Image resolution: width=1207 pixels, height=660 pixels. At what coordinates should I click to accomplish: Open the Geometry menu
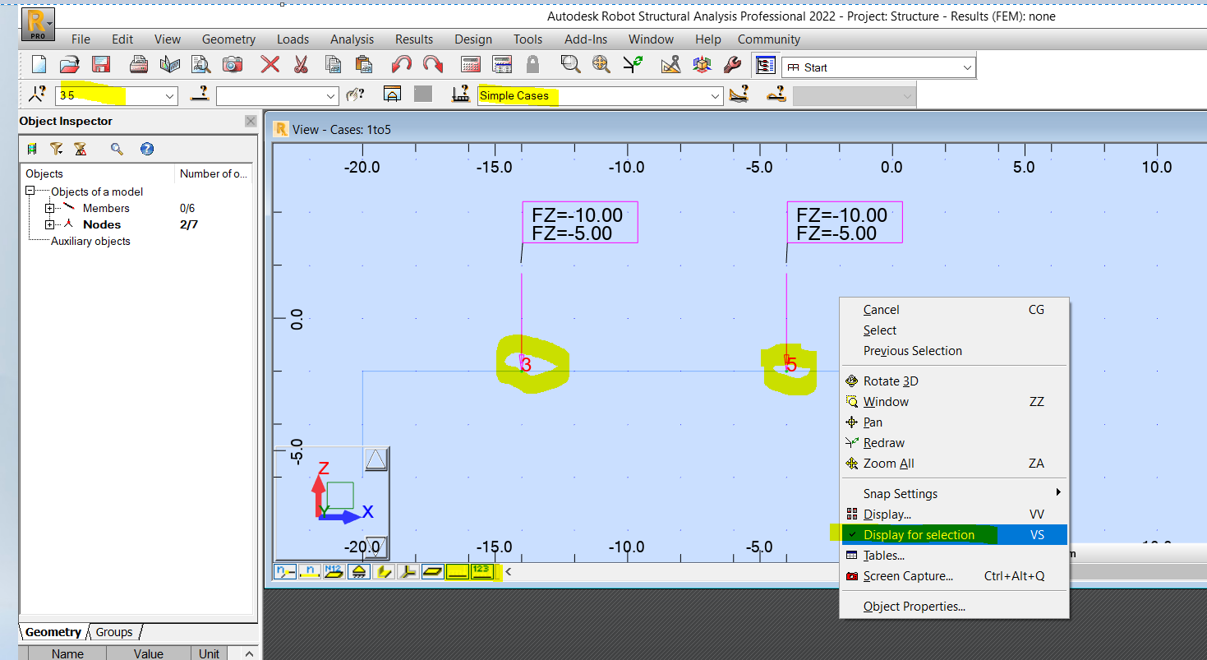tap(228, 39)
